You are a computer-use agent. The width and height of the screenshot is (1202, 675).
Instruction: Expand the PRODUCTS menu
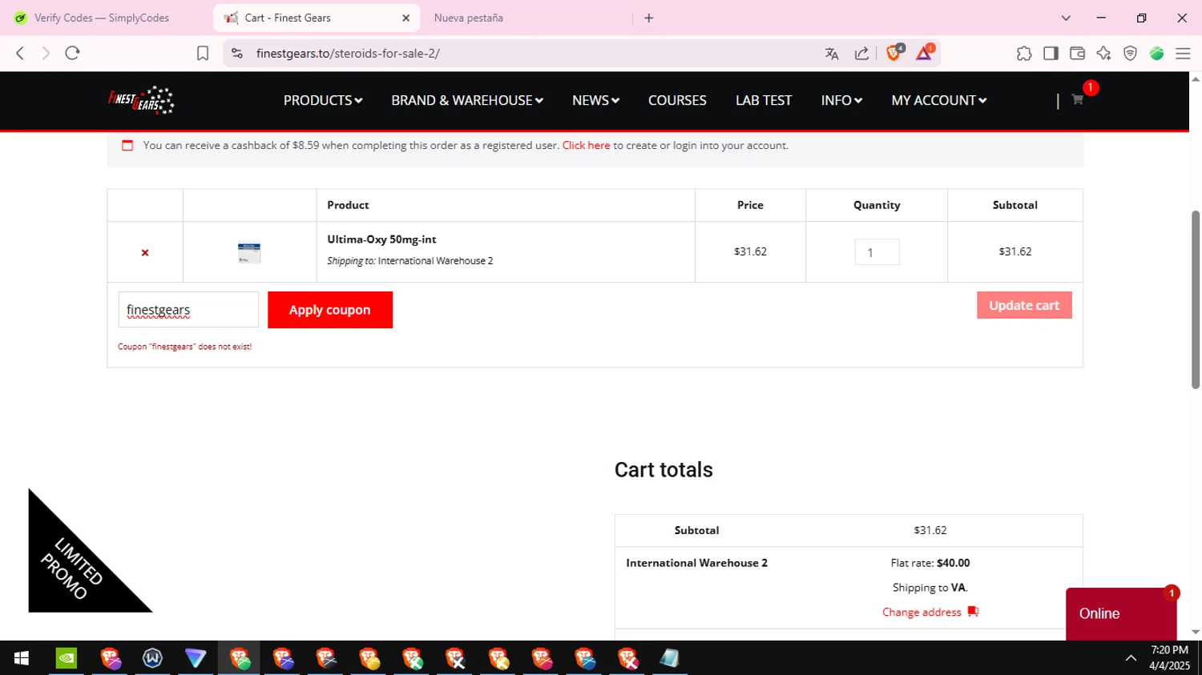pyautogui.click(x=323, y=100)
